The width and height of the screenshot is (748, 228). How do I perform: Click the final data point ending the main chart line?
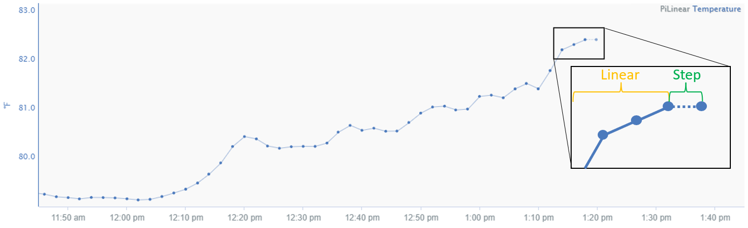click(596, 39)
